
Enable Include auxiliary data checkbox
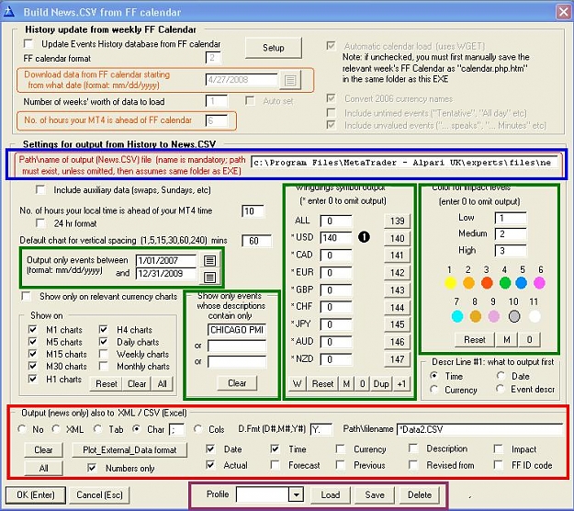[40, 189]
